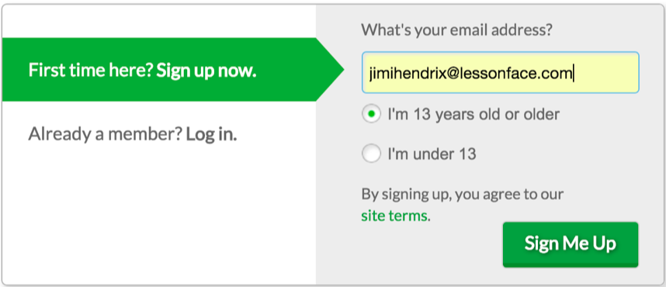666x287 pixels.
Task: Click the "Already a member?" text
Action: [x=106, y=134]
